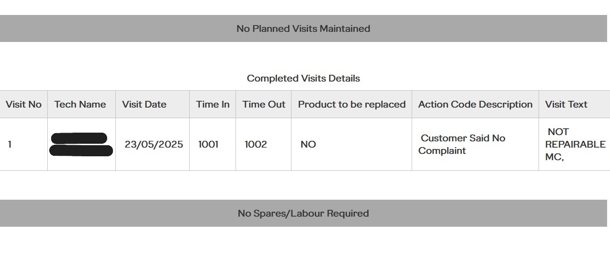This screenshot has height=260, width=610.
Task: Select visit number 1 cell
Action: tap(10, 144)
